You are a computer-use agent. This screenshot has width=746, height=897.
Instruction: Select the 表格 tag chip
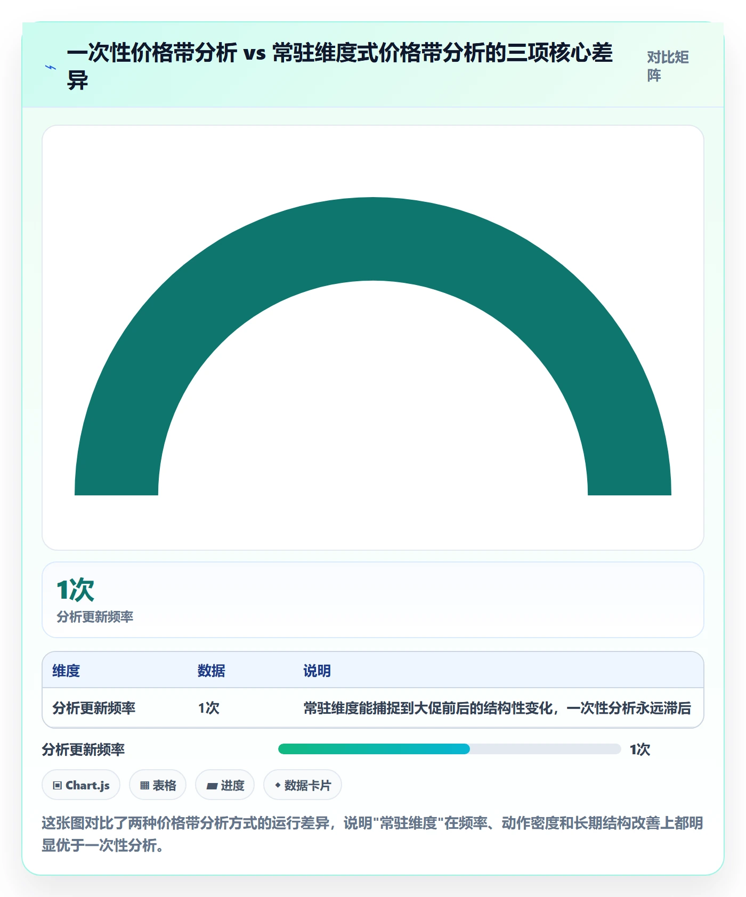[x=158, y=785]
